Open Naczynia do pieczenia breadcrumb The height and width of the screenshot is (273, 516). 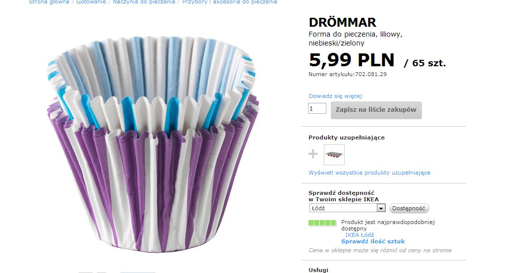coord(144,2)
